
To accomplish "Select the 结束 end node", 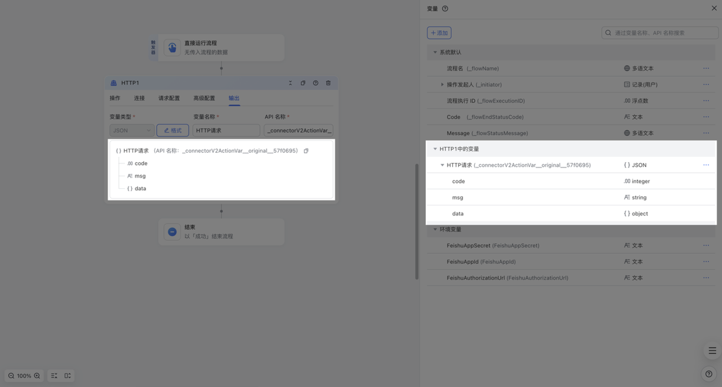I will click(221, 232).
